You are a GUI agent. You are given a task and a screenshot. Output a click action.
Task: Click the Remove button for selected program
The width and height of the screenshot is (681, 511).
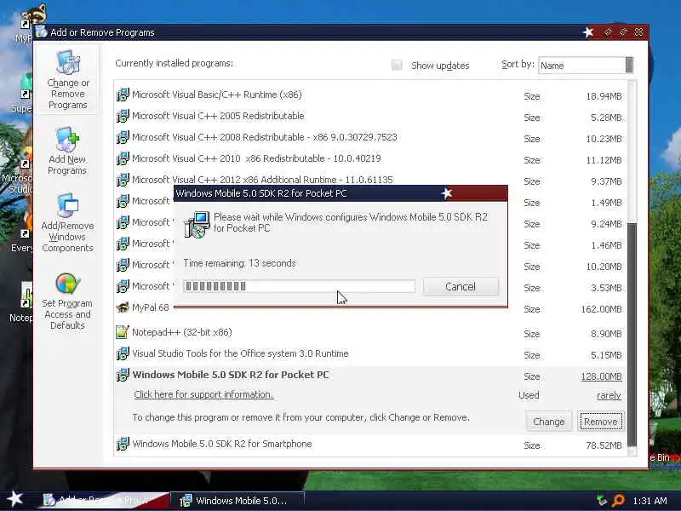(601, 422)
